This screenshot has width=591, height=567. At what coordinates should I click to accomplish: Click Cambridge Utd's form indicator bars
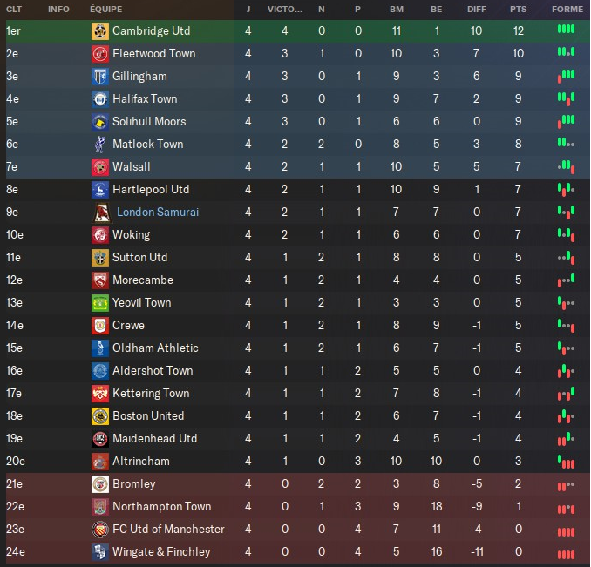(x=566, y=30)
